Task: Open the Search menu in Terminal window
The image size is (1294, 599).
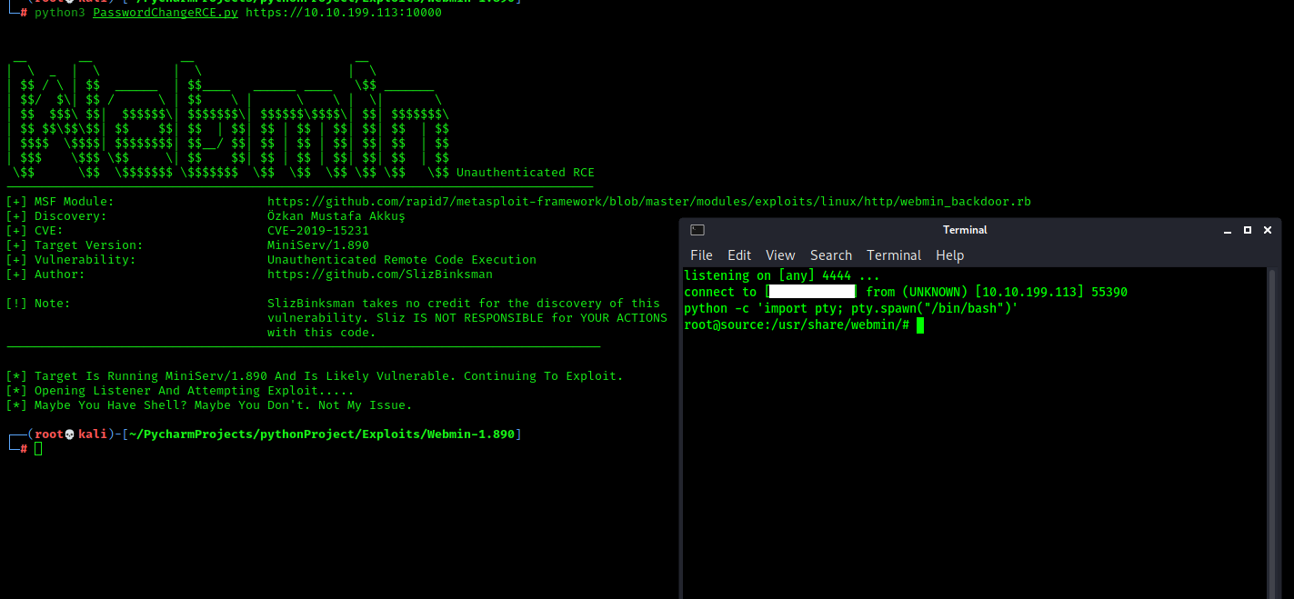Action: click(x=831, y=255)
